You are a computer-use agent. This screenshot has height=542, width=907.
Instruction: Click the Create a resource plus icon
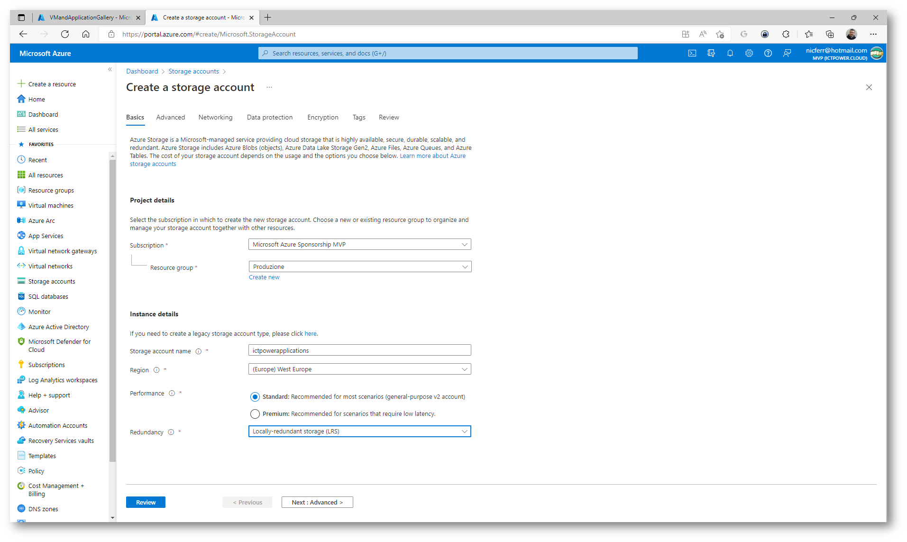21,84
